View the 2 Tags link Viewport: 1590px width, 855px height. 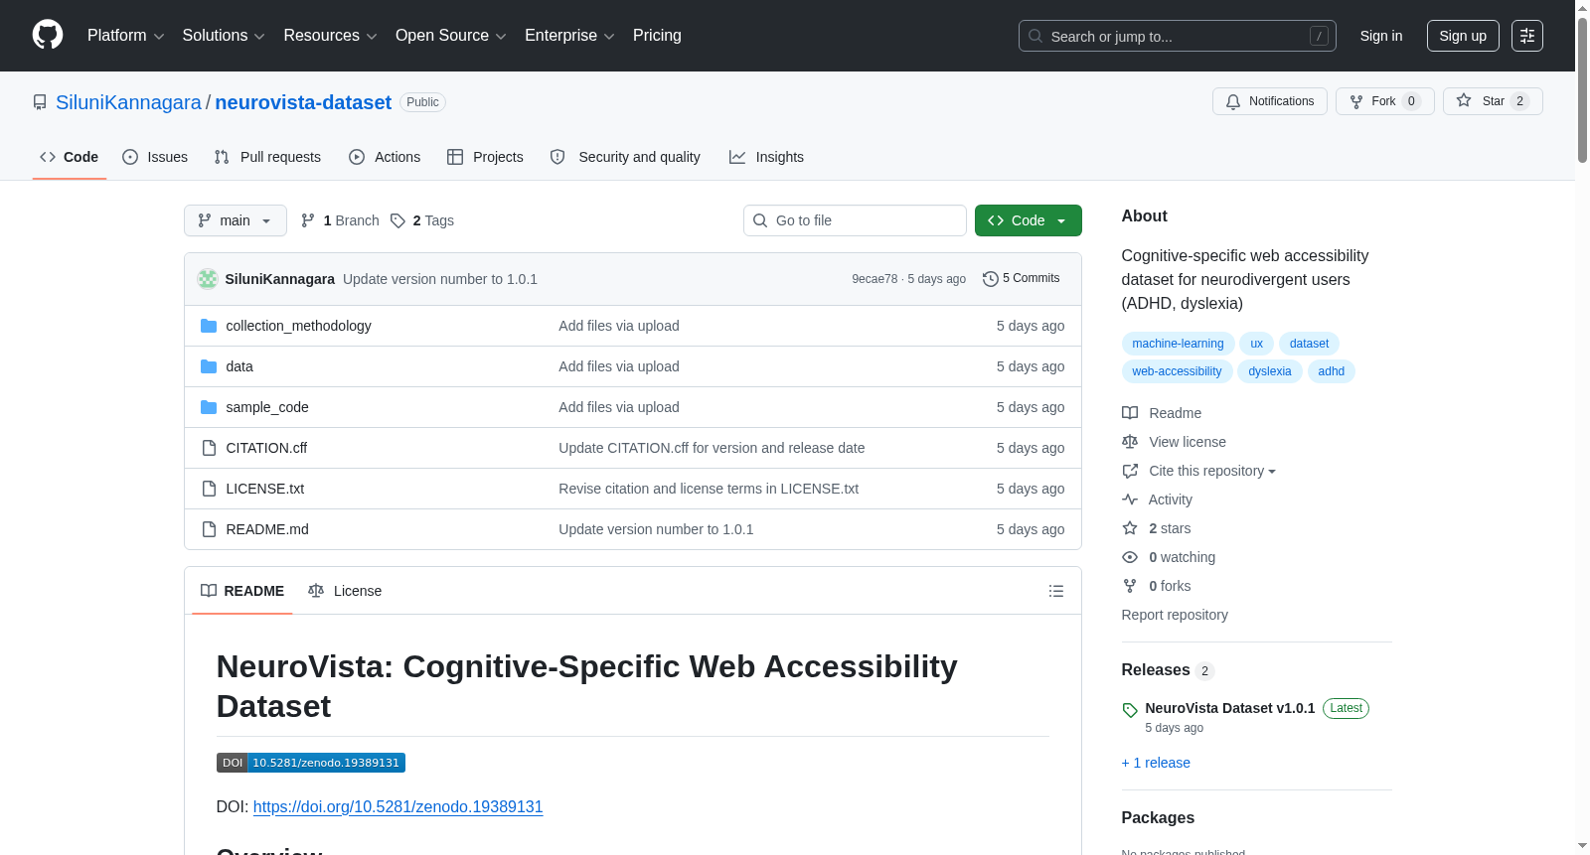tap(422, 220)
